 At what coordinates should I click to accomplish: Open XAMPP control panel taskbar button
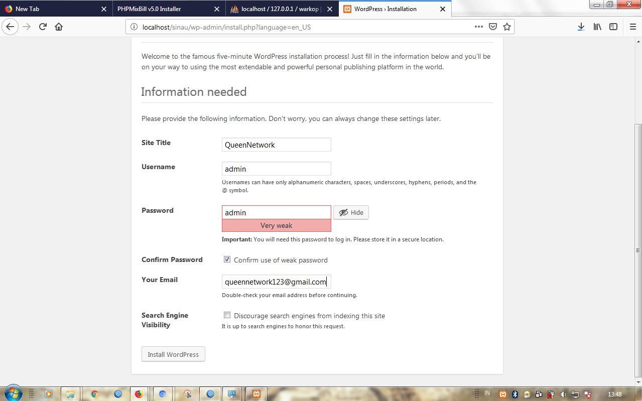coord(256,394)
